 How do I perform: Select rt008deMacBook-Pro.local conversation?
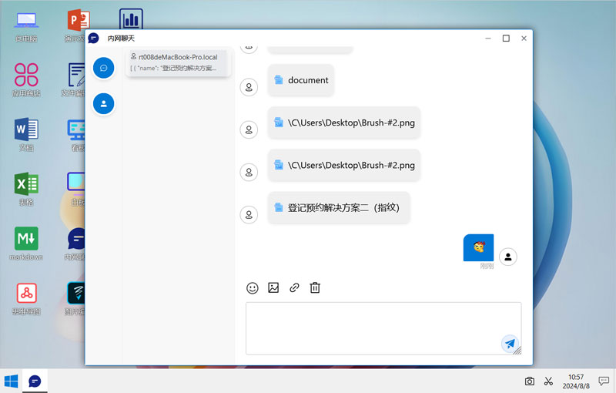pyautogui.click(x=179, y=62)
